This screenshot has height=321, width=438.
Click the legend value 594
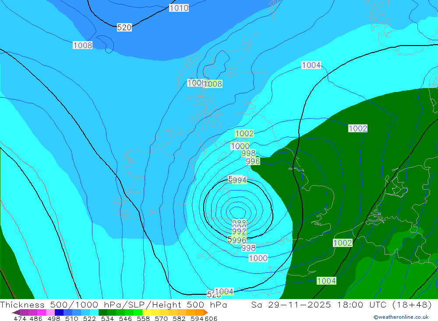[x=197, y=318]
